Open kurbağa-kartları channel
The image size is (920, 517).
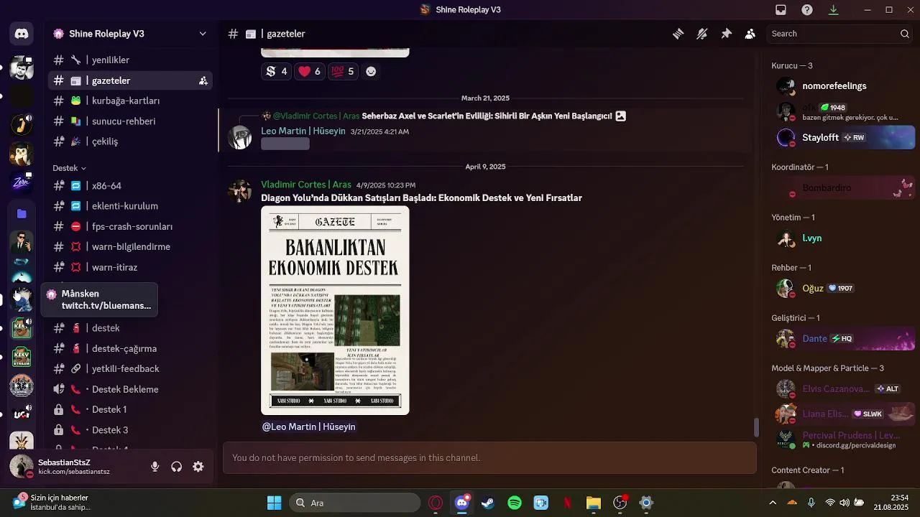131,101
